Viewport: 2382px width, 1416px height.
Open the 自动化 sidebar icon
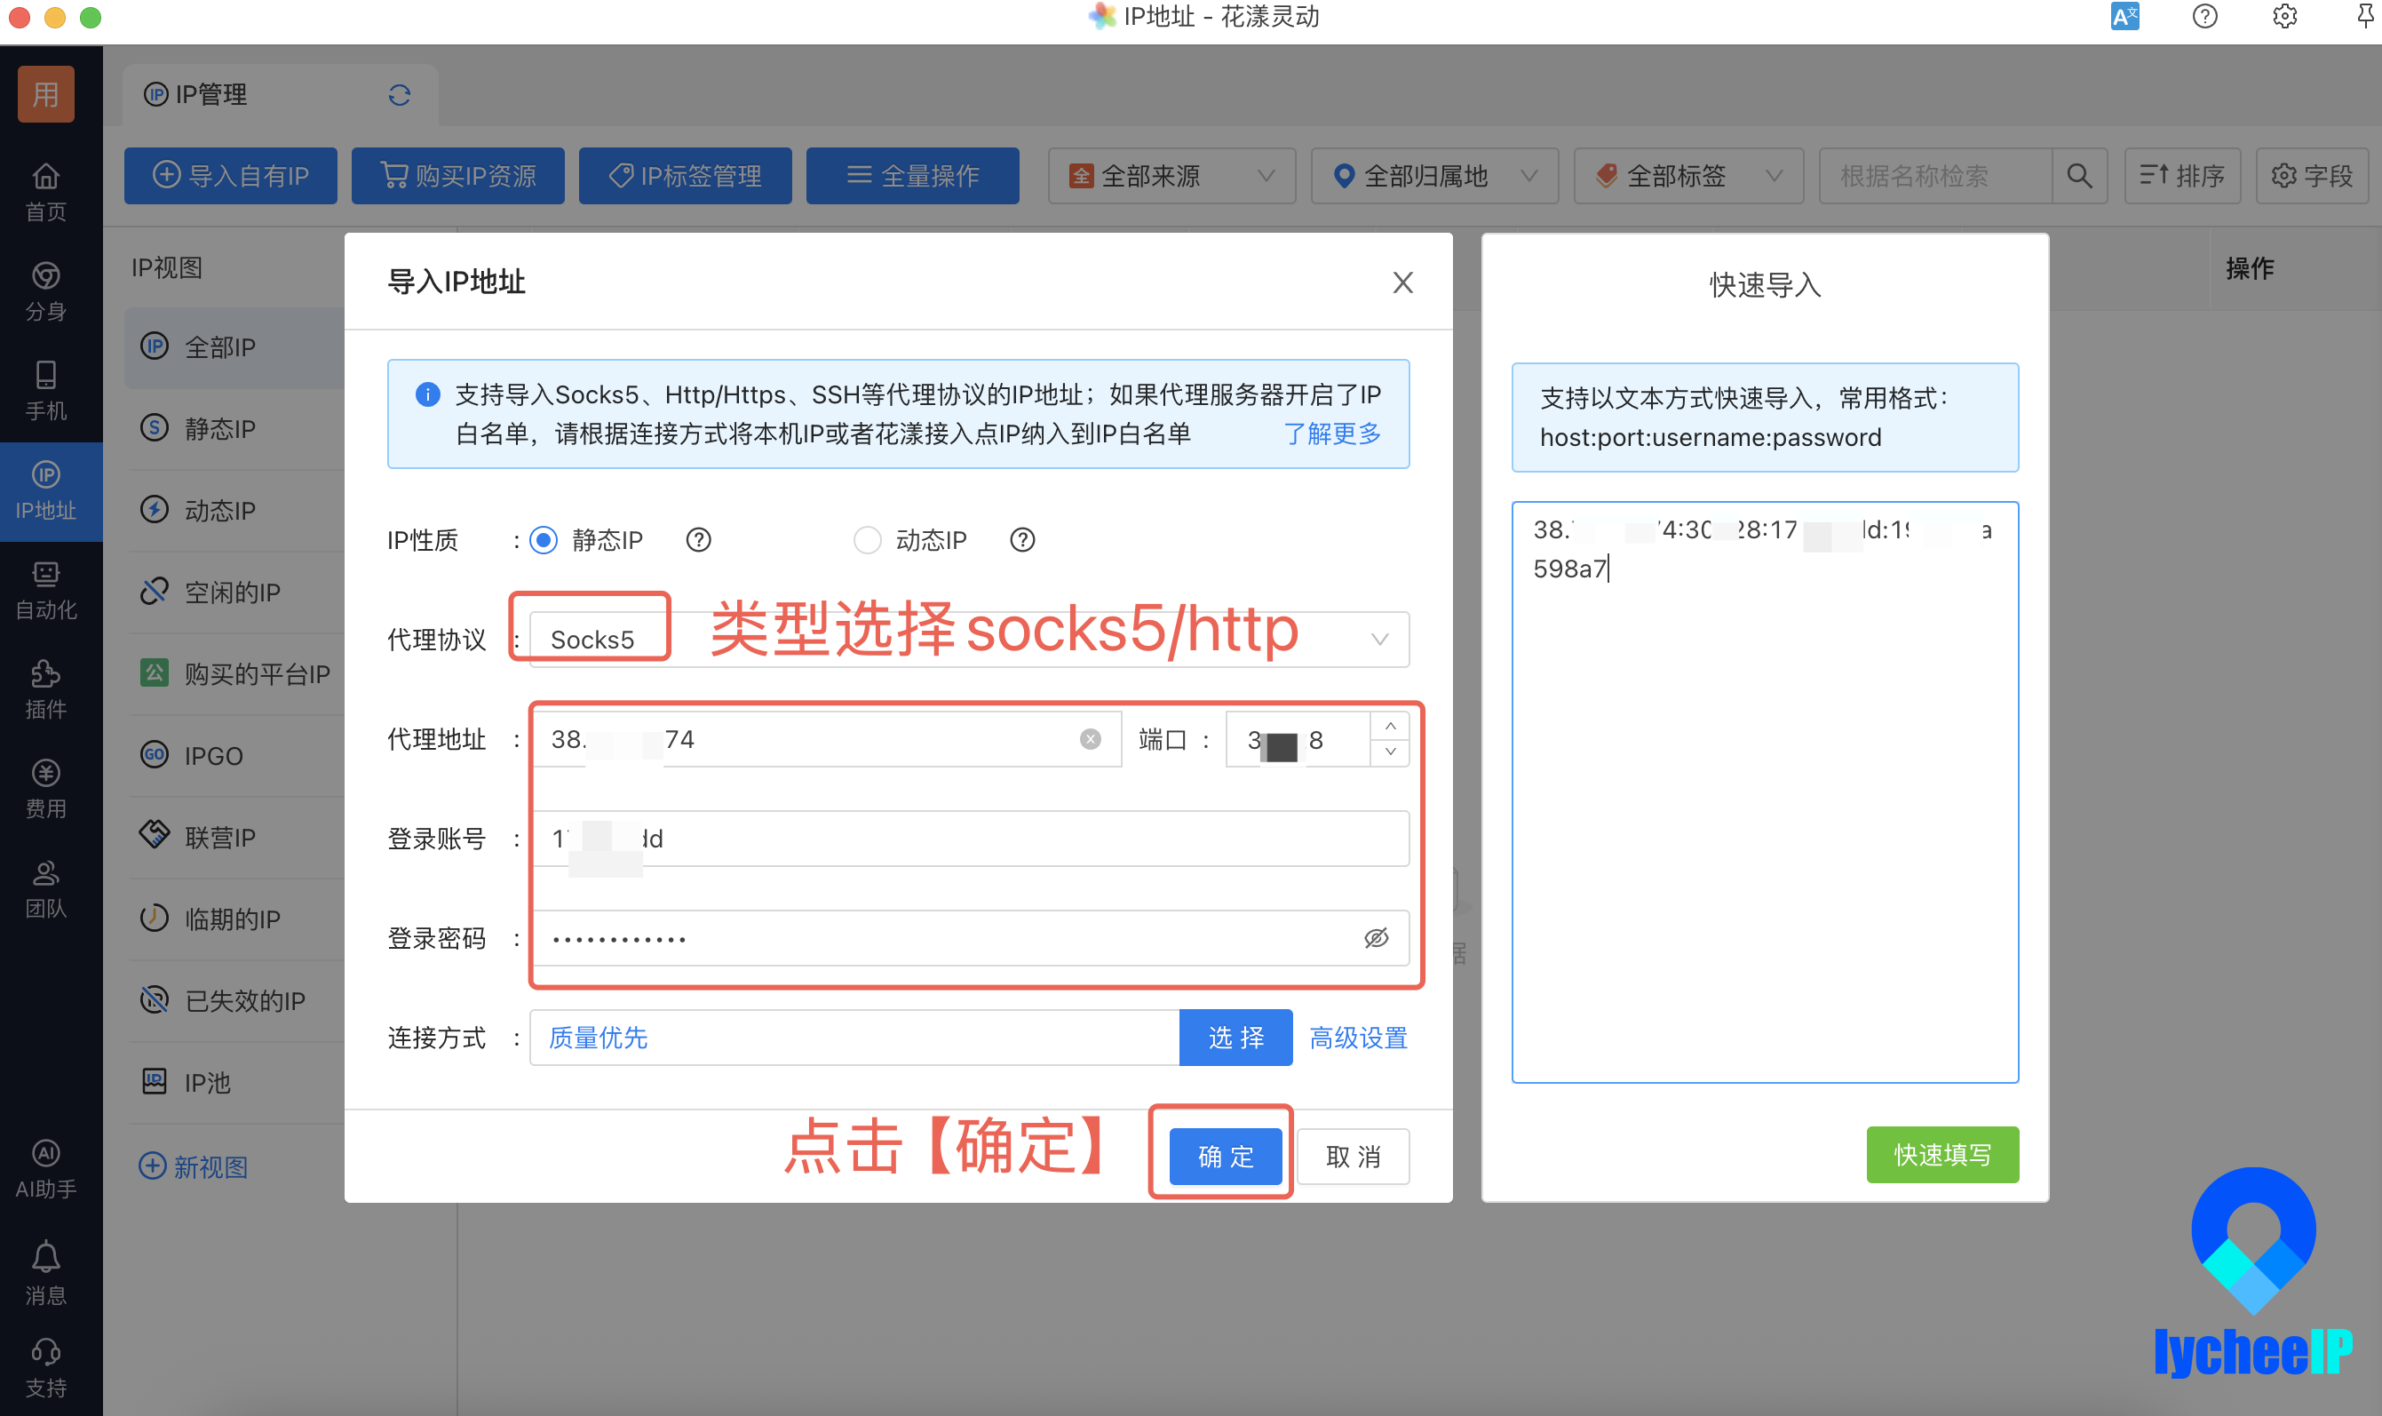[x=44, y=590]
